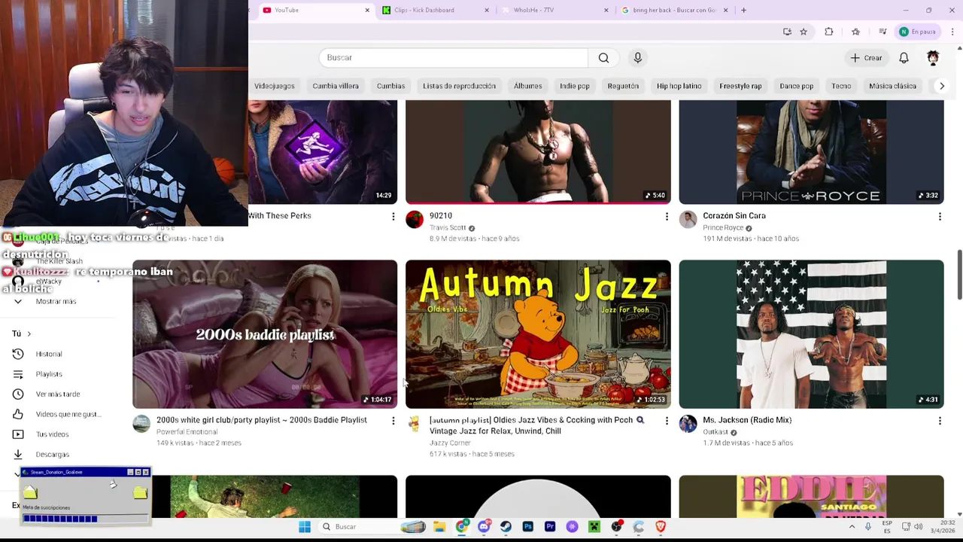
Task: Open the Travis Scott 90210 thumbnail
Action: (x=538, y=152)
